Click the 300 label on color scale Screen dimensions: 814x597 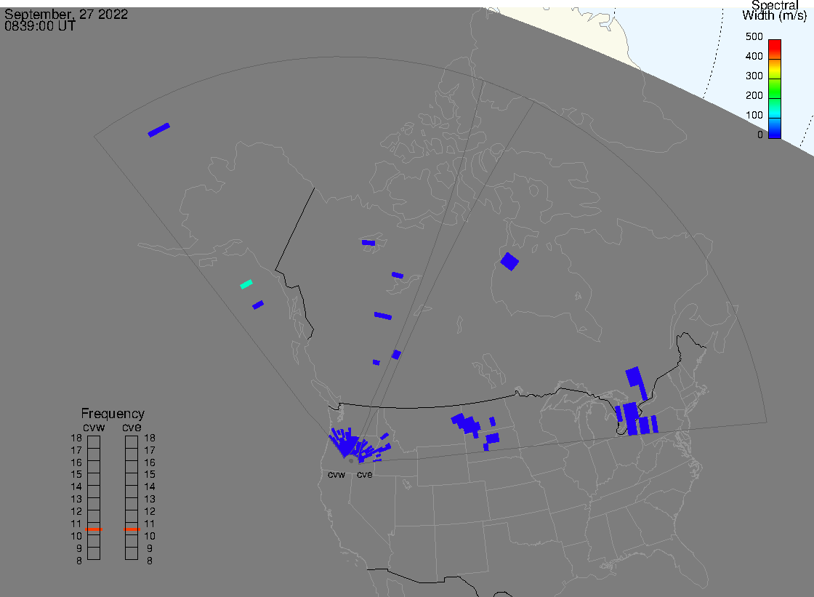coord(754,76)
